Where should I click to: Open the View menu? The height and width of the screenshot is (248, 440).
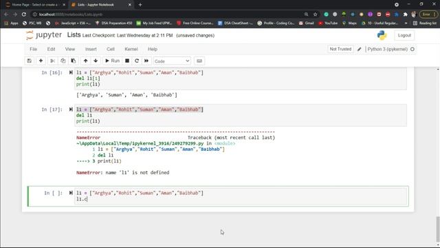coord(70,49)
